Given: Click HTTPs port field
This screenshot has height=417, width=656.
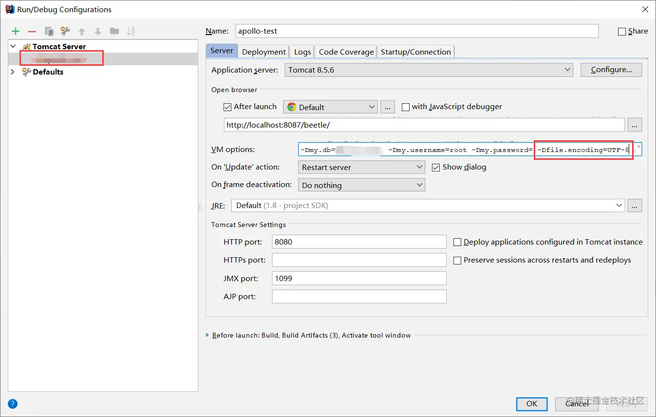Looking at the screenshot, I should 359,260.
